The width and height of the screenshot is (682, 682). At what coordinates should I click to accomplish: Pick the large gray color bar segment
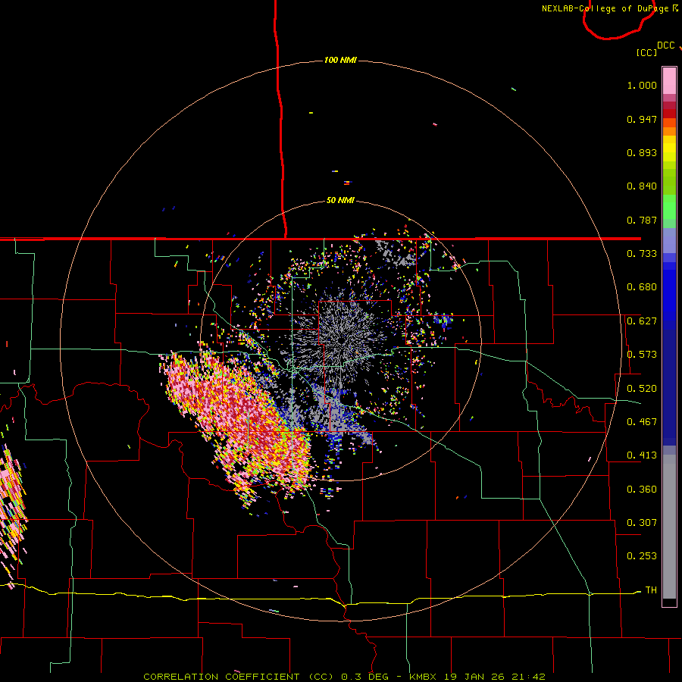coord(669,527)
